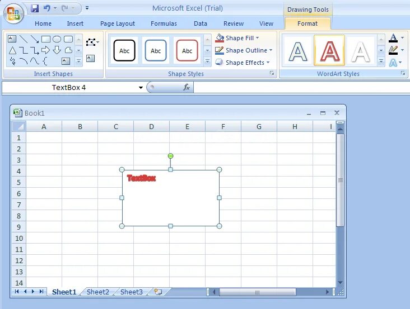The image size is (410, 309).
Task: Open Shape Styles dialog launcher
Action: pos(272,73)
